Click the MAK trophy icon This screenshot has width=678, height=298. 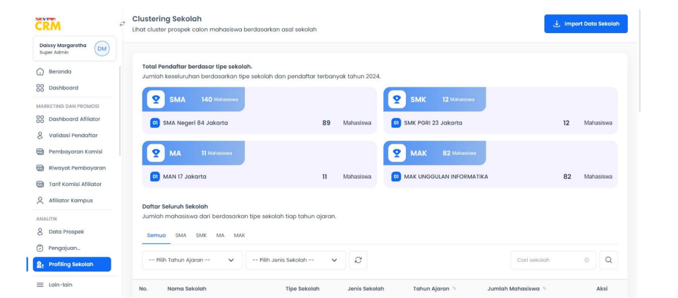point(397,153)
